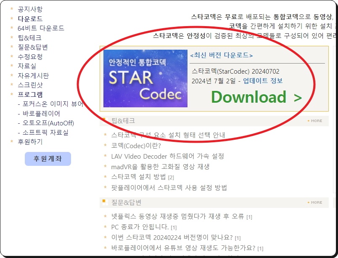Image resolution: width=338 pixels, height=258 pixels.
Task: Open the 스크린샷 sidebar link
Action: click(30, 85)
